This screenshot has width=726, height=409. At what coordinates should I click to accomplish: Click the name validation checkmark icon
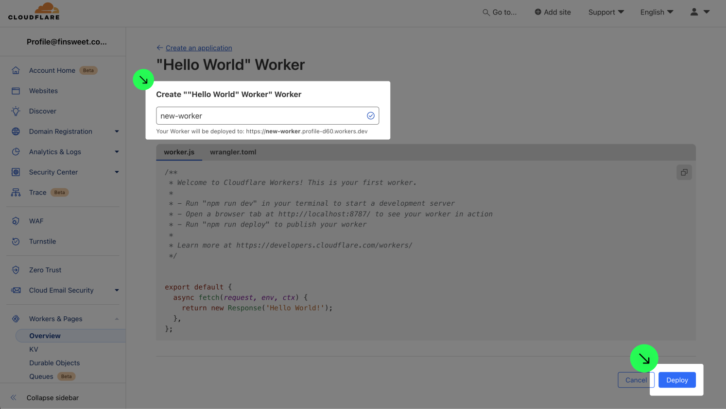371,115
